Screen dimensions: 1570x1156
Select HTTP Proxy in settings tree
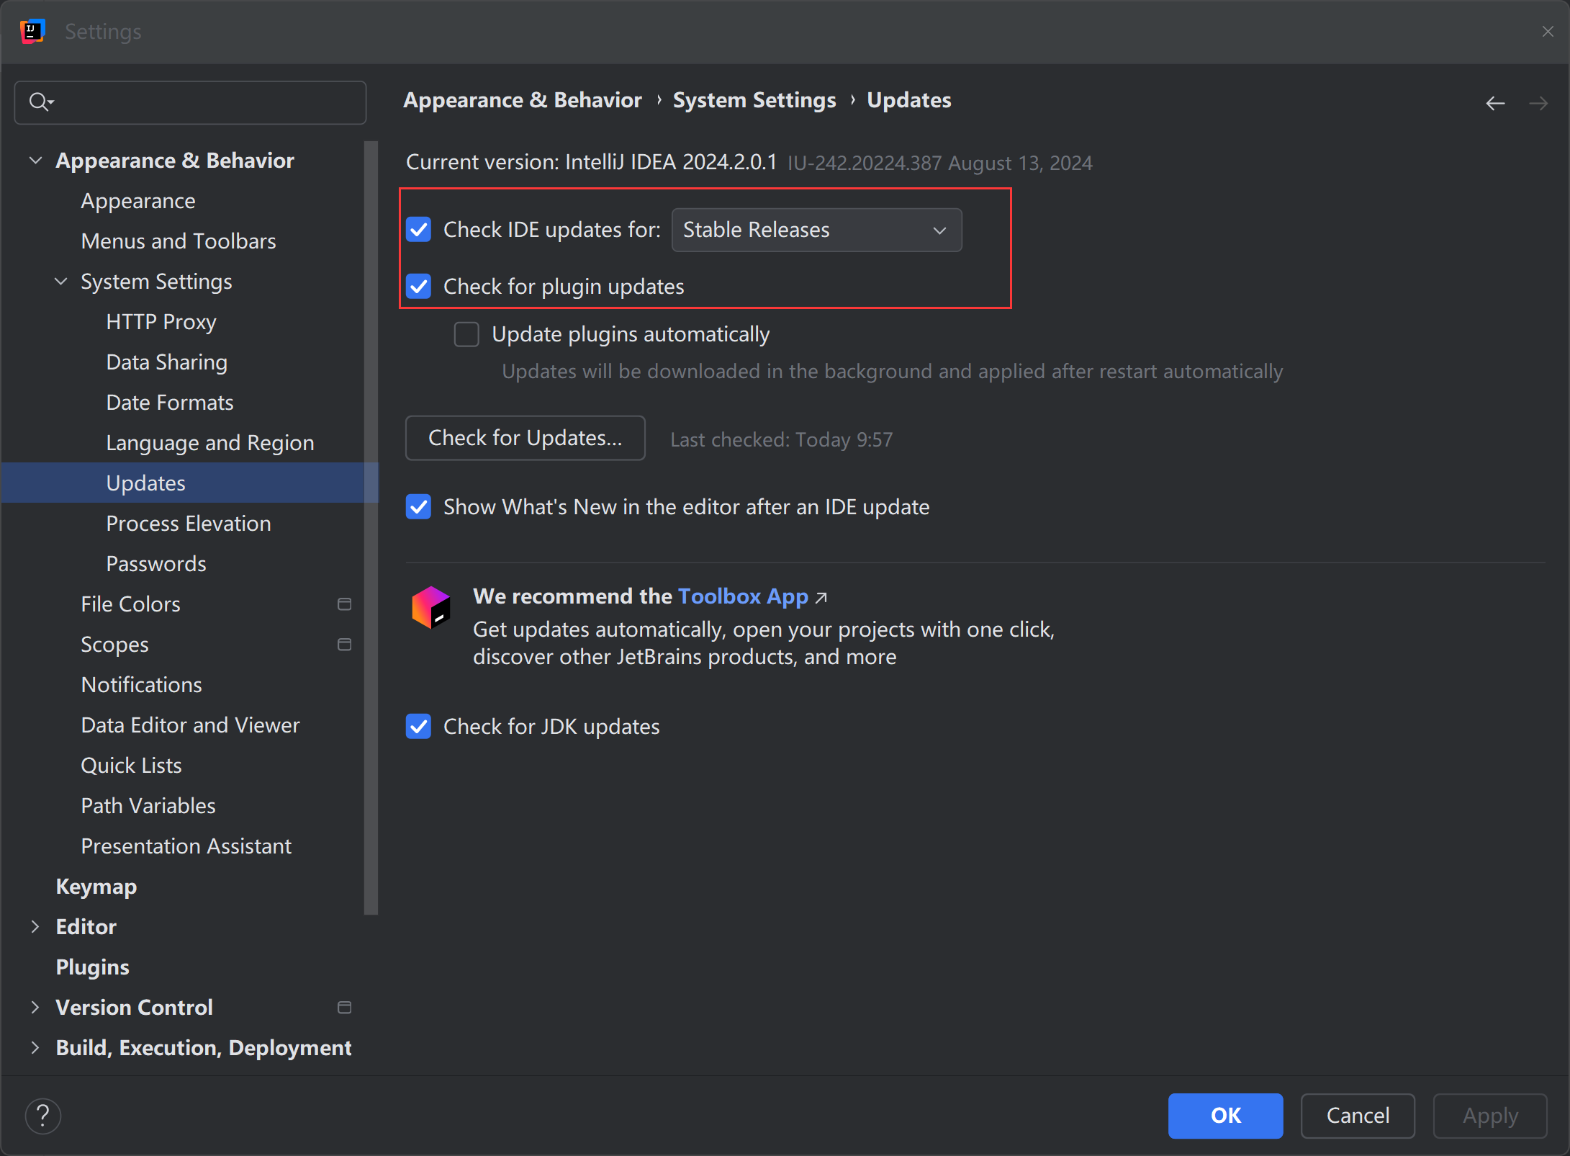[x=161, y=322]
